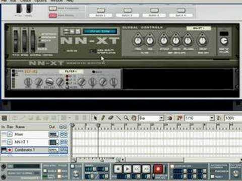Open the Options menu

pos(41,1)
